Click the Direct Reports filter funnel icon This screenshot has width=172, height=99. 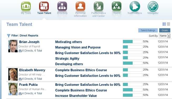pyautogui.click(x=9, y=36)
